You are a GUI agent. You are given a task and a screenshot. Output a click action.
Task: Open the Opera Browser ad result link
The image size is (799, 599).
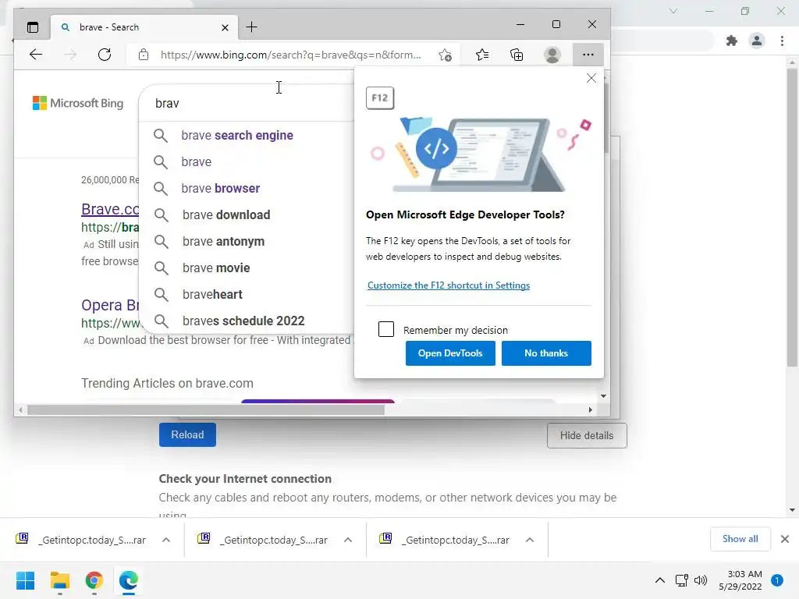(x=110, y=305)
